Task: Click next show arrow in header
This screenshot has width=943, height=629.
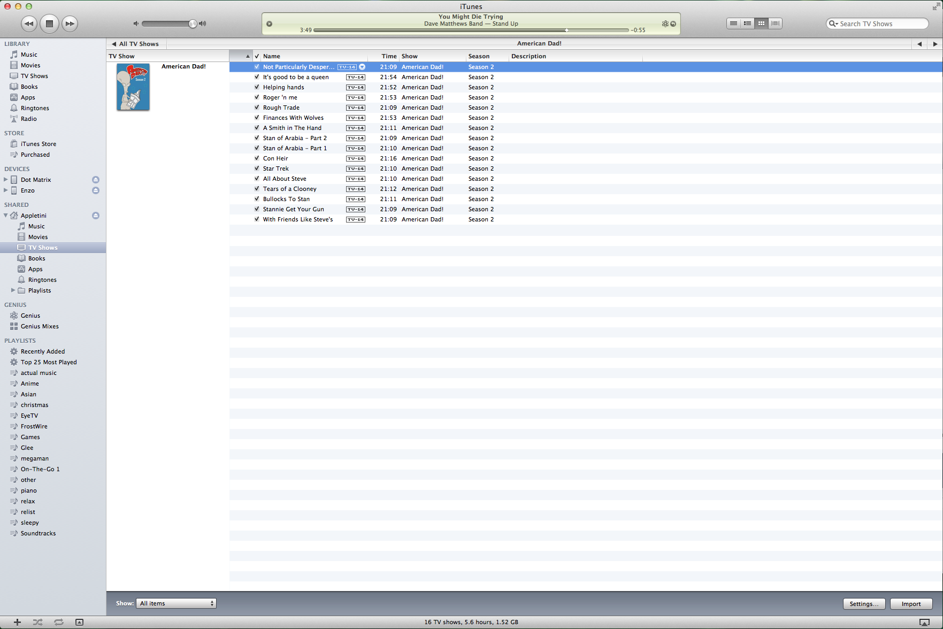Action: click(935, 44)
